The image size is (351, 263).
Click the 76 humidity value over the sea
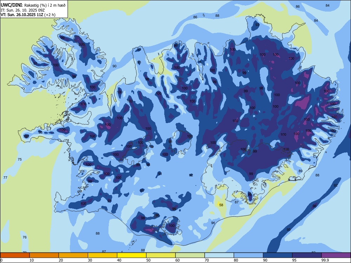(25, 237)
